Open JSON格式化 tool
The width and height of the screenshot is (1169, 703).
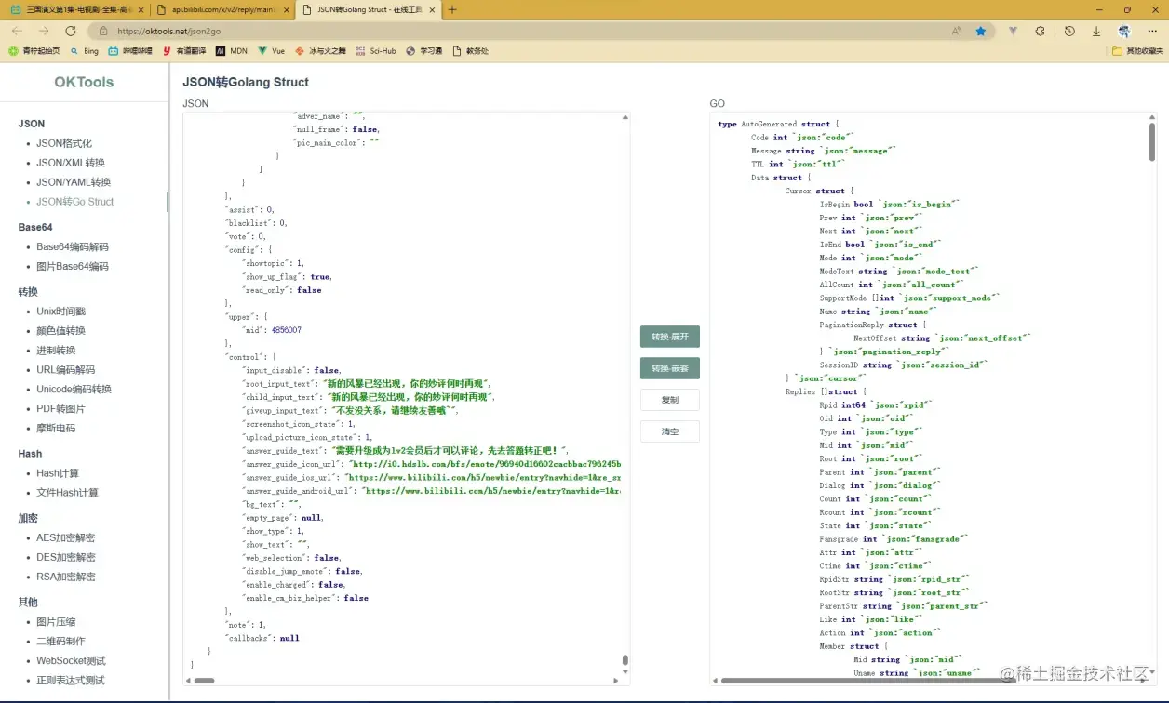(64, 143)
